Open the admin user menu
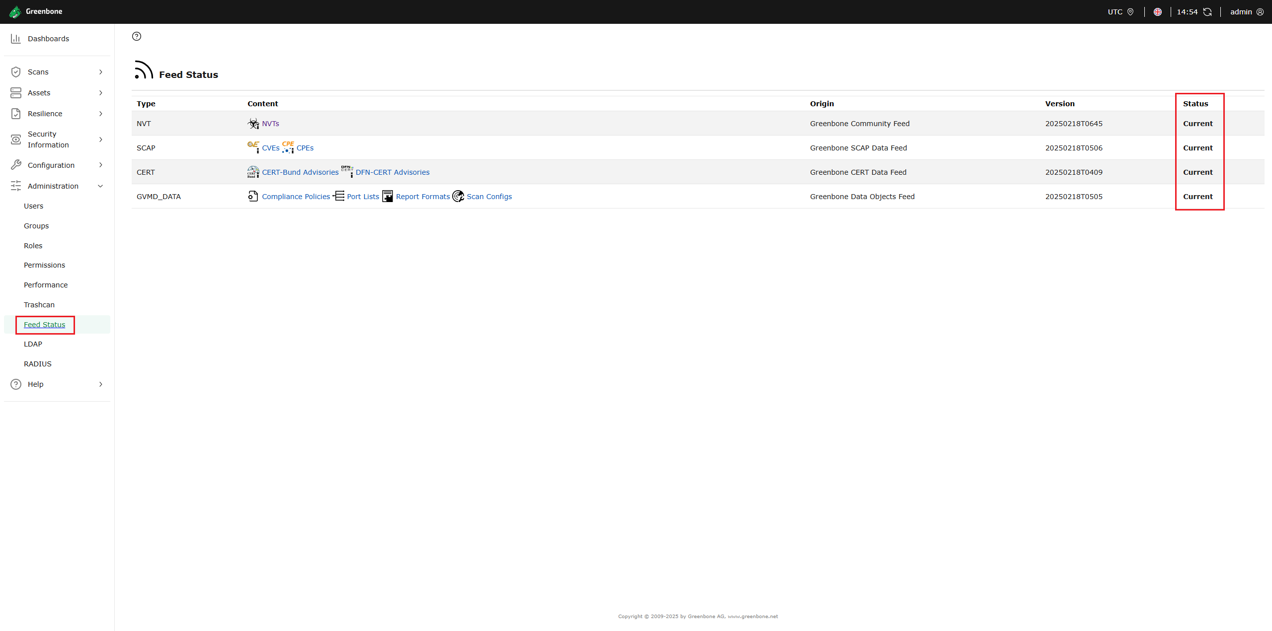 [x=1246, y=12]
